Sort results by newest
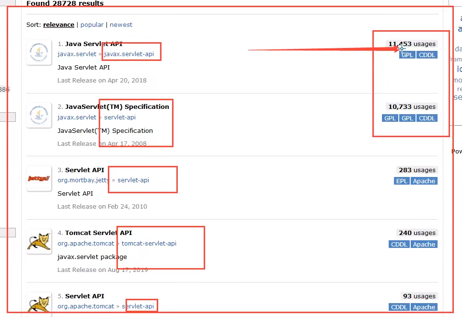 tap(121, 25)
